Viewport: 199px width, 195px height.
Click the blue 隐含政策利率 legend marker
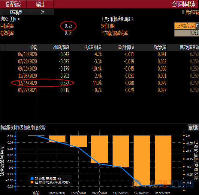point(31,178)
